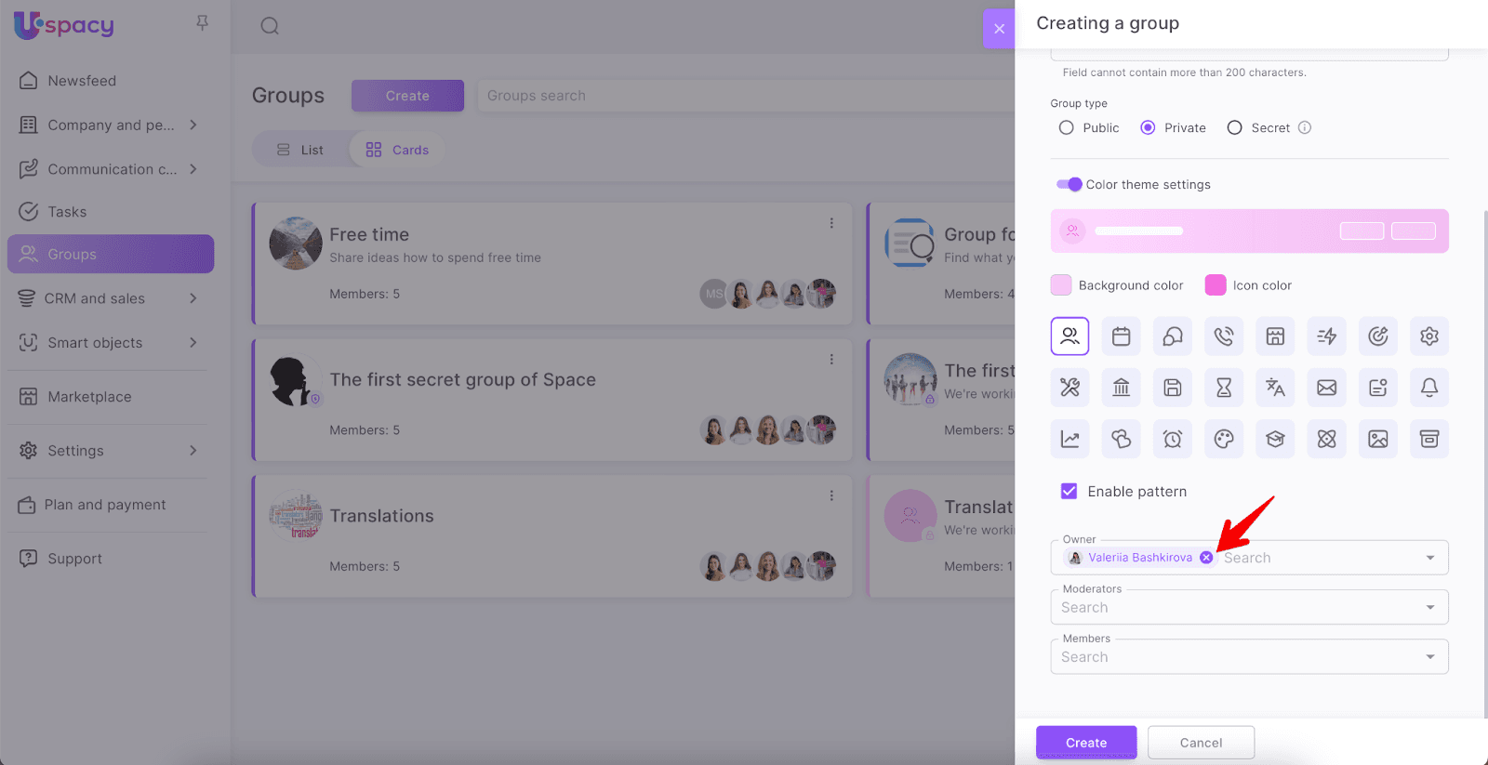
Task: Choose the graduation cap group icon
Action: click(1275, 439)
